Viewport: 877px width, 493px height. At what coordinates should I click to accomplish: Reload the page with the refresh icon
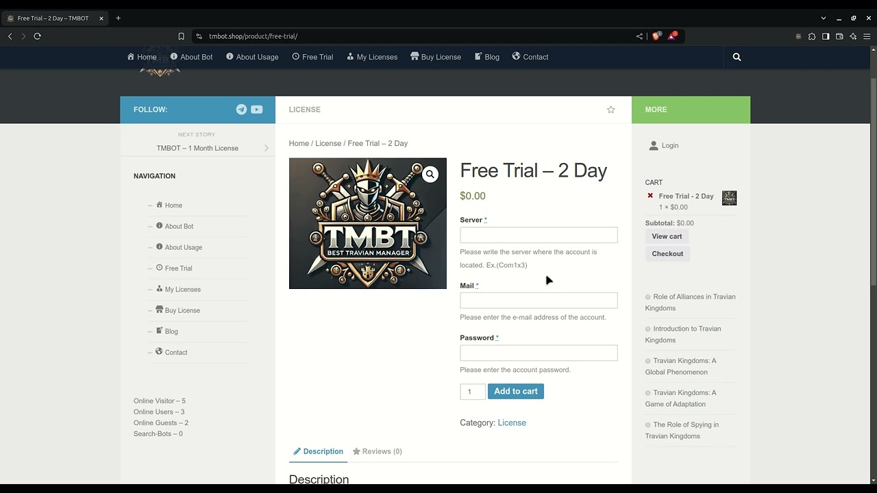click(x=38, y=36)
